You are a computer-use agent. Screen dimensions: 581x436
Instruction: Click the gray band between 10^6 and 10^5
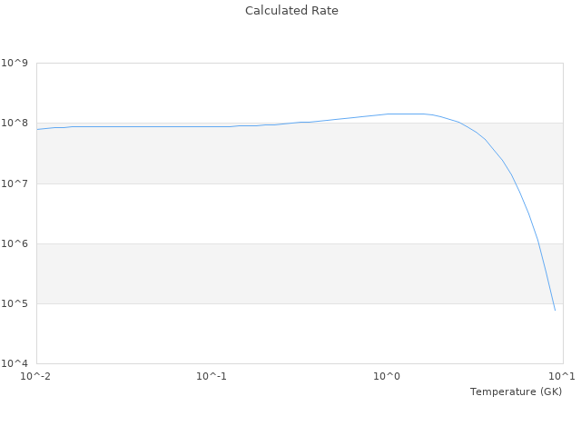tap(272, 273)
